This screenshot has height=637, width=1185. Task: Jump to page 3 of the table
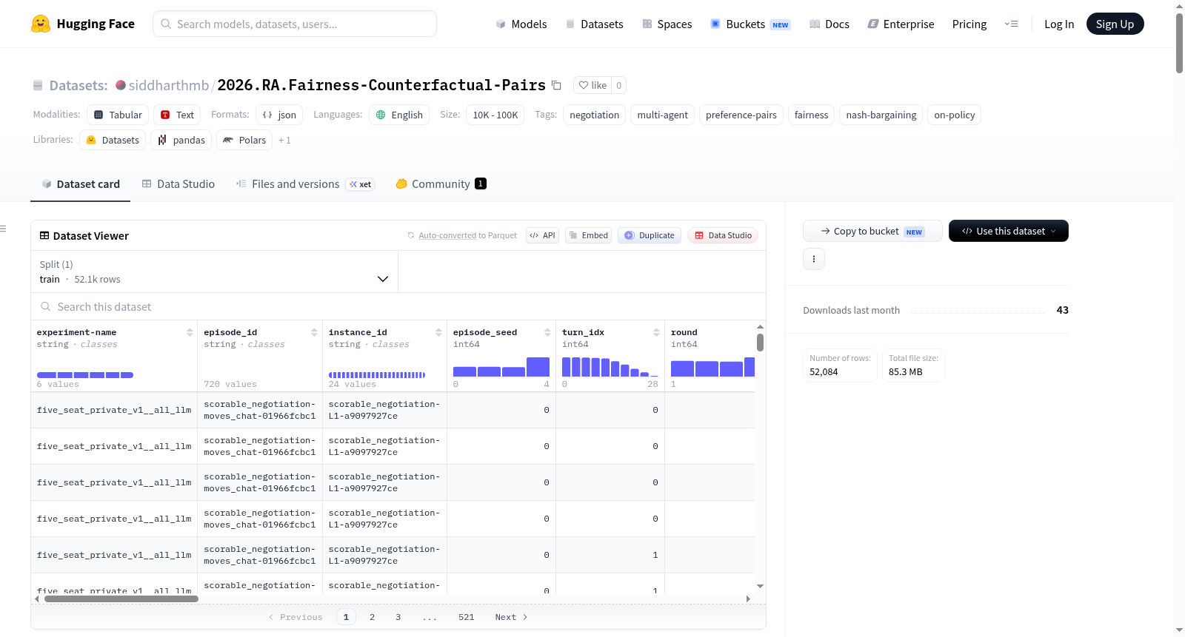coord(398,617)
